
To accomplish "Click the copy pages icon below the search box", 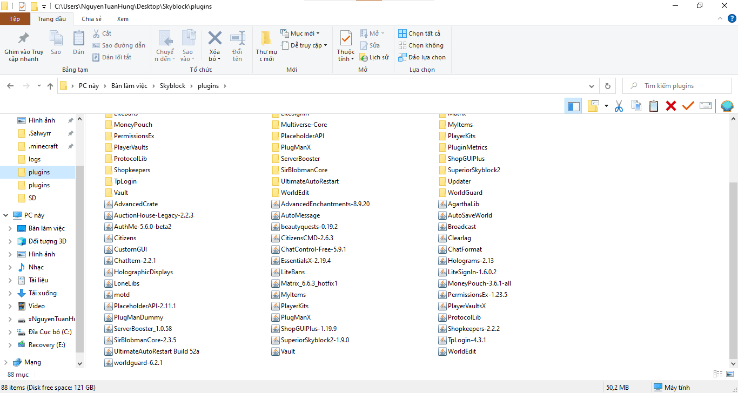I will tap(636, 106).
